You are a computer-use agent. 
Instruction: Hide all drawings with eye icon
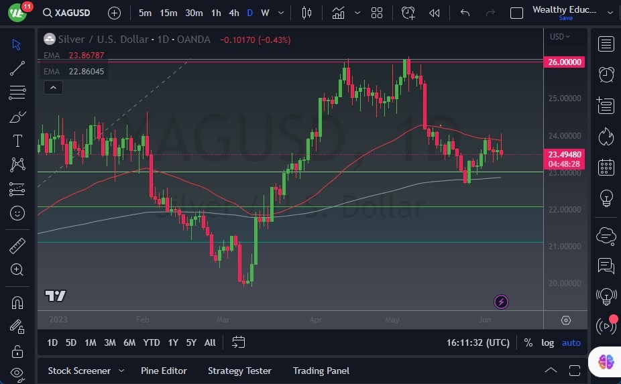[17, 373]
